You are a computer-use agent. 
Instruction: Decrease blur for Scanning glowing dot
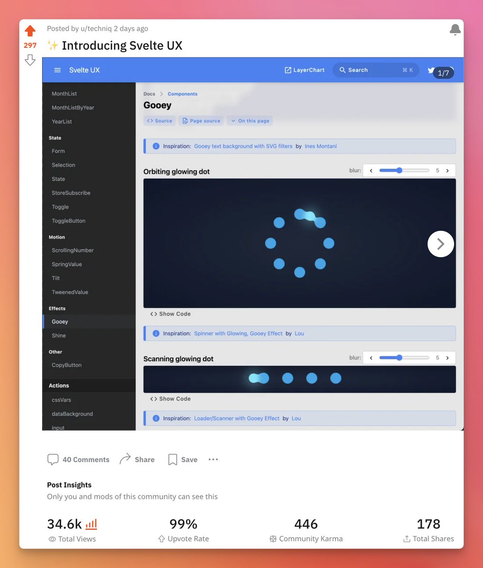[371, 358]
